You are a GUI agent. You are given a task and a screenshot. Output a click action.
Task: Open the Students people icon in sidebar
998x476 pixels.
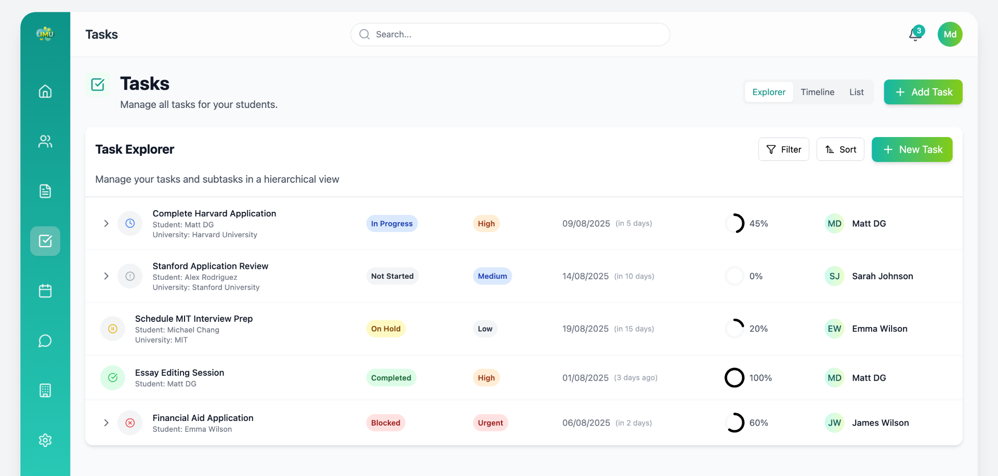45,141
